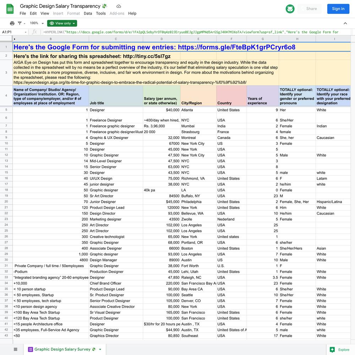Click the Google Form link in row 1

click(x=236, y=47)
